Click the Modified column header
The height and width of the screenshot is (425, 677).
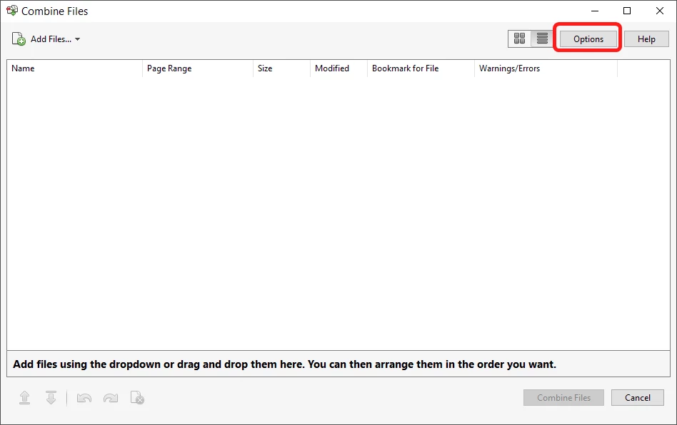click(338, 68)
